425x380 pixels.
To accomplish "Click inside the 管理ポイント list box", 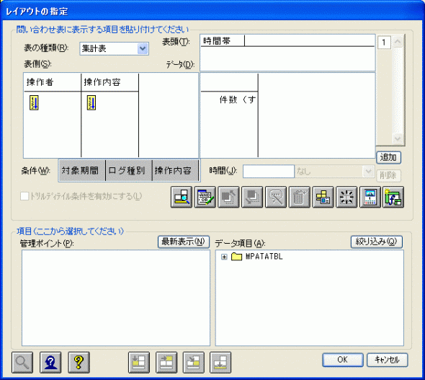I will [x=116, y=298].
